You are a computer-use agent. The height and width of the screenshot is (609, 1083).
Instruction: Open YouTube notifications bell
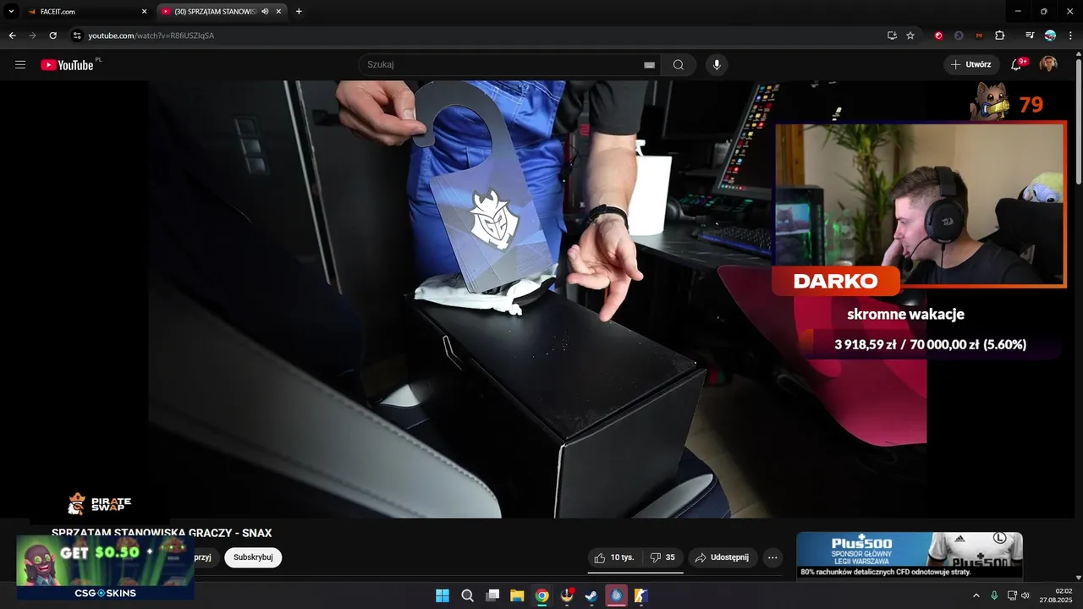(1018, 64)
